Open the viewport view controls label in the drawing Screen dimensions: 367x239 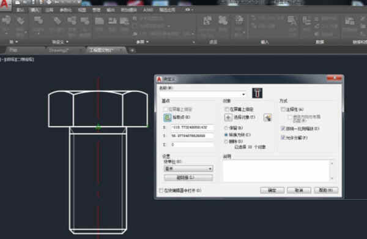(x=17, y=59)
